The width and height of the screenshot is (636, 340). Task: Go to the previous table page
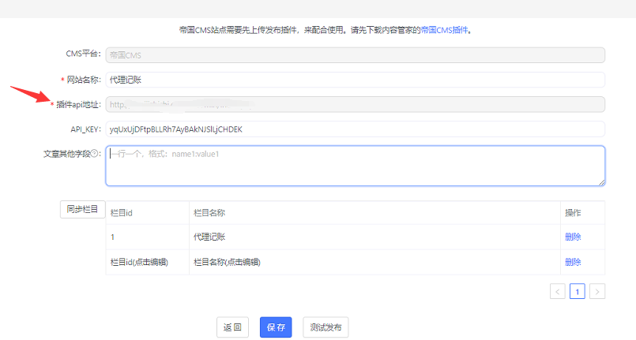(x=558, y=292)
